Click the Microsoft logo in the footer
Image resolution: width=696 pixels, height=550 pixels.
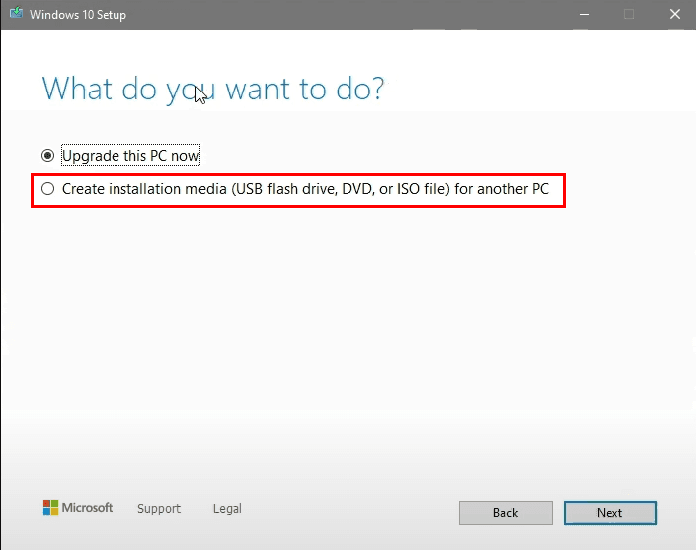click(78, 508)
